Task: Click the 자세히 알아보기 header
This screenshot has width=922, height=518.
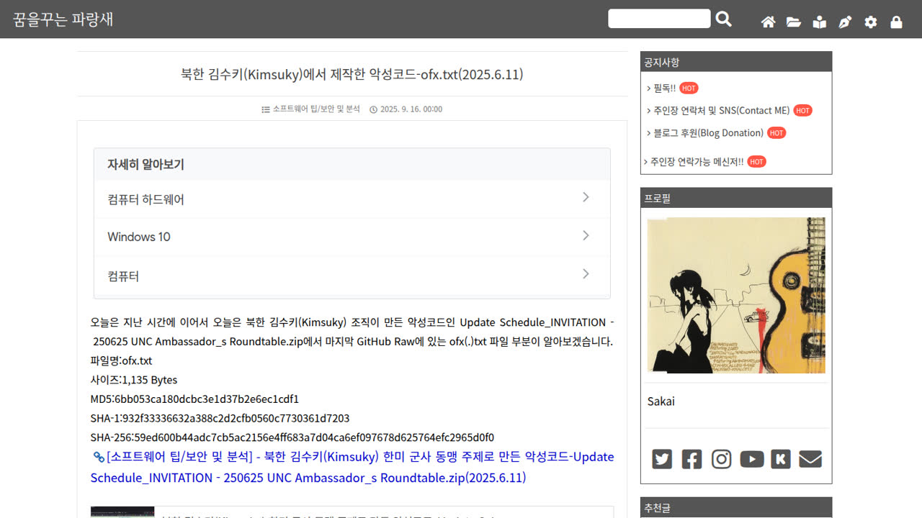Action: [352, 164]
